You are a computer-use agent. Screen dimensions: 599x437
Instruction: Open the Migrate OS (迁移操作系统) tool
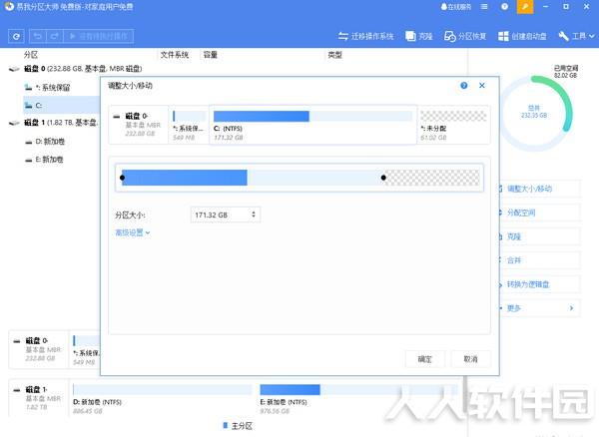coord(366,36)
